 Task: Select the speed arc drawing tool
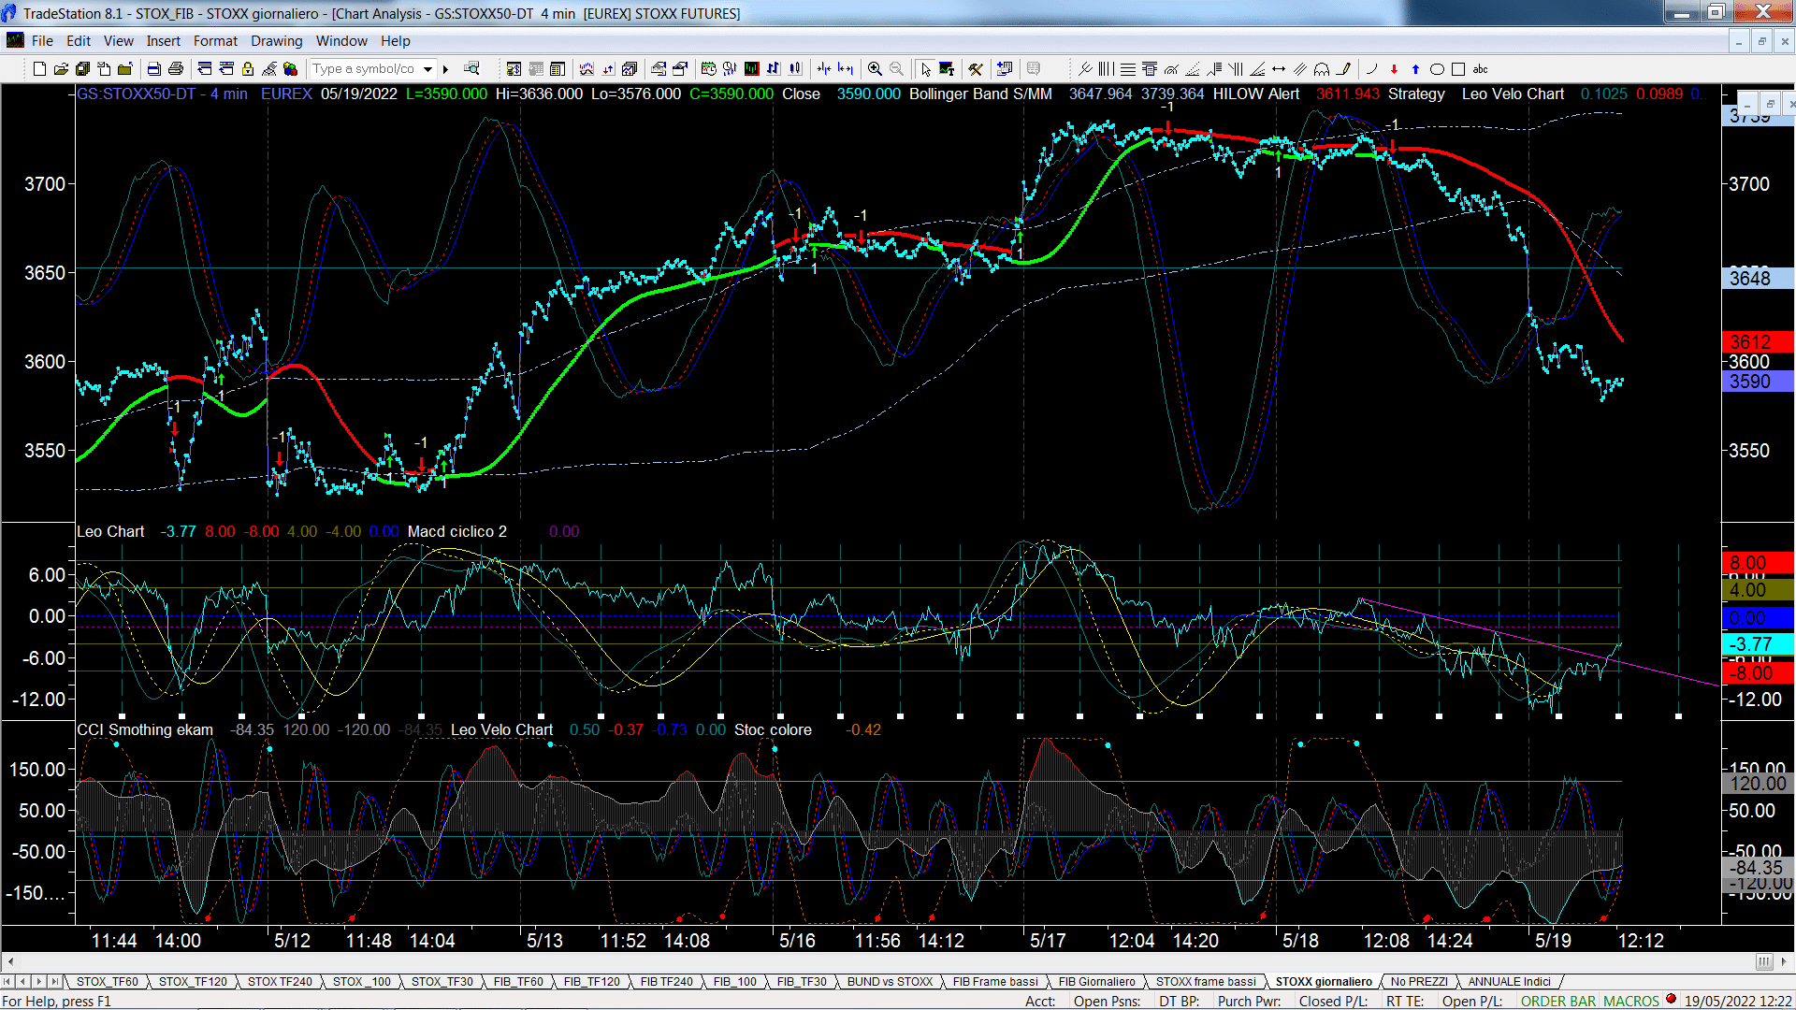[1171, 69]
